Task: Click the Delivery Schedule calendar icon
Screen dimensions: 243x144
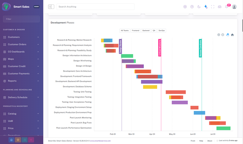Action: [5, 97]
